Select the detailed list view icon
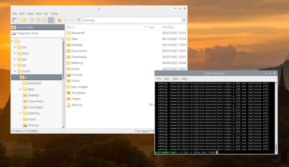289x167 pixels. coord(51,20)
